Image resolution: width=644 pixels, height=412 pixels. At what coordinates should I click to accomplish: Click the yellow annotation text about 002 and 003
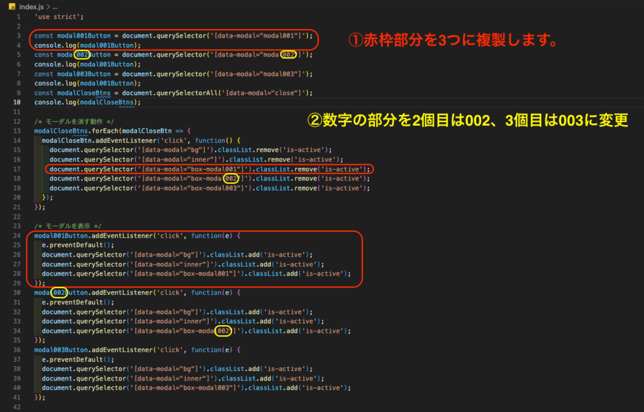point(467,121)
